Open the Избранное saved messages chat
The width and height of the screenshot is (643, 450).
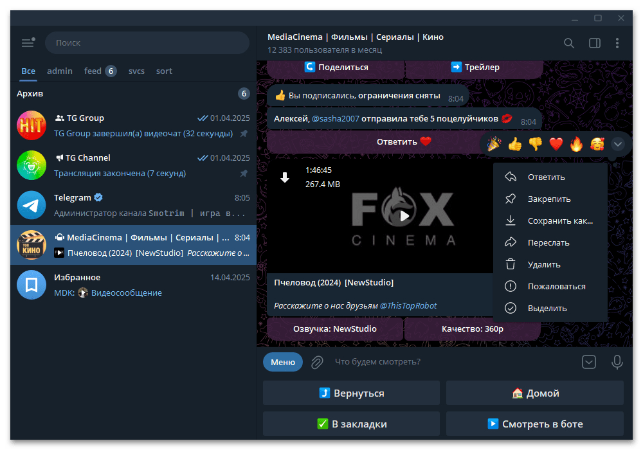point(133,285)
